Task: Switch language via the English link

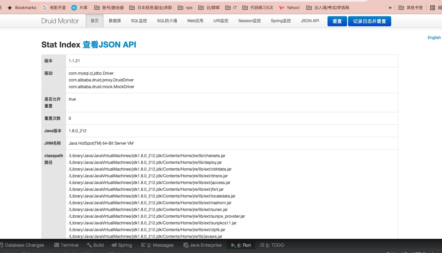Action: click(x=434, y=38)
